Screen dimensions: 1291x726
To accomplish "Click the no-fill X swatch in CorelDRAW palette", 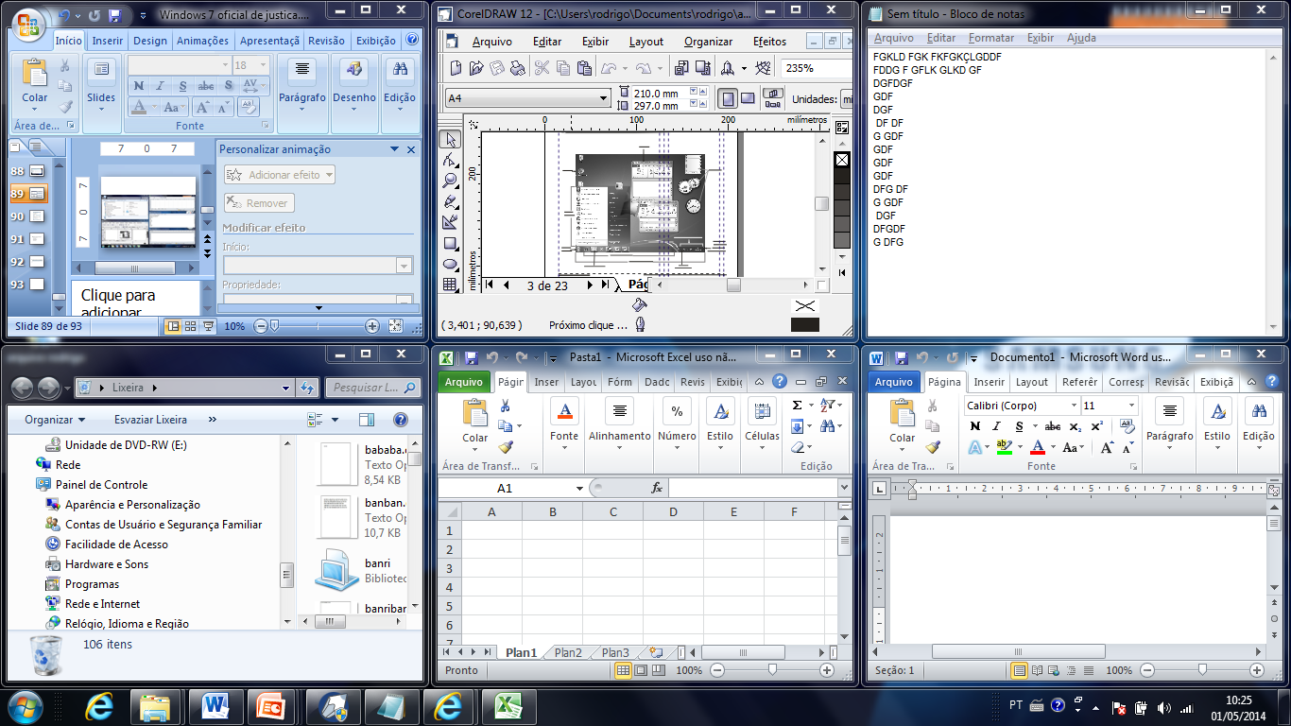I will (x=842, y=160).
